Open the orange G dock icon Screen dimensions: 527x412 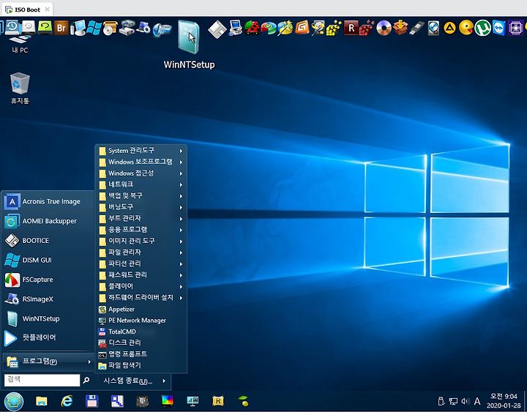click(302, 28)
